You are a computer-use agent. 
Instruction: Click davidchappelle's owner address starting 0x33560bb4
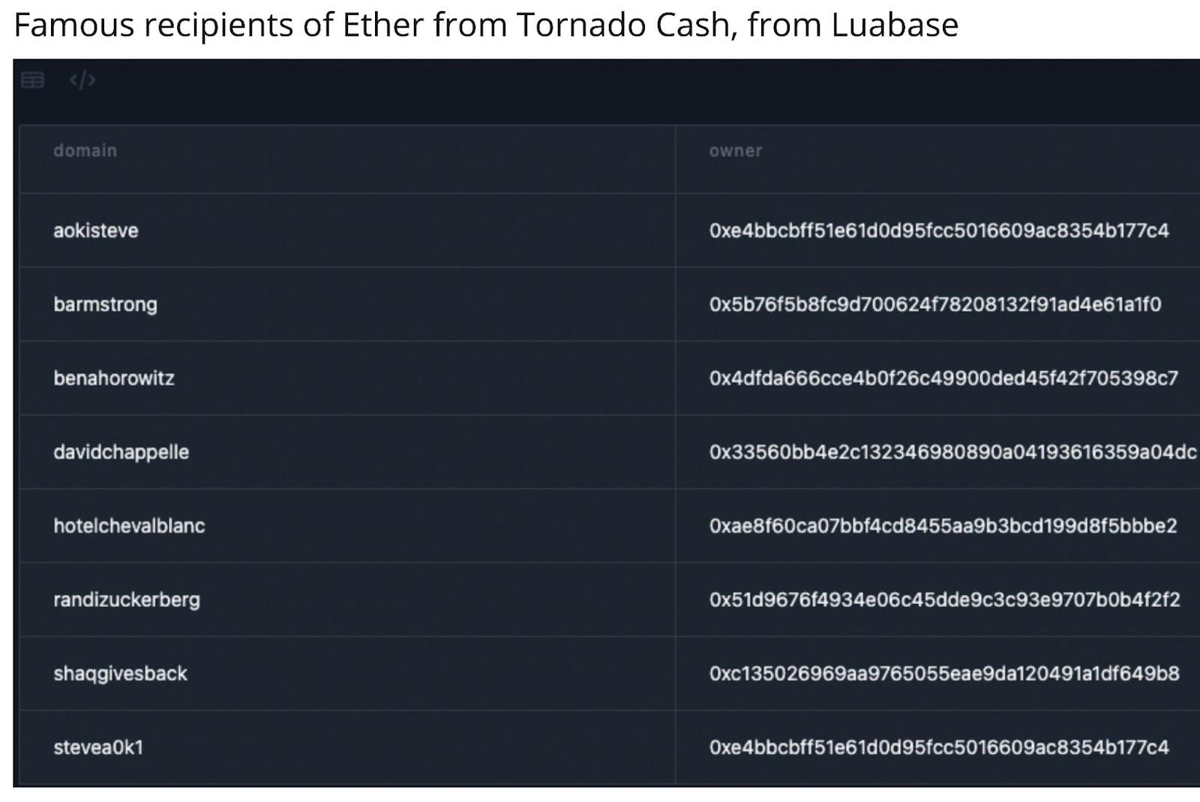[x=952, y=452]
